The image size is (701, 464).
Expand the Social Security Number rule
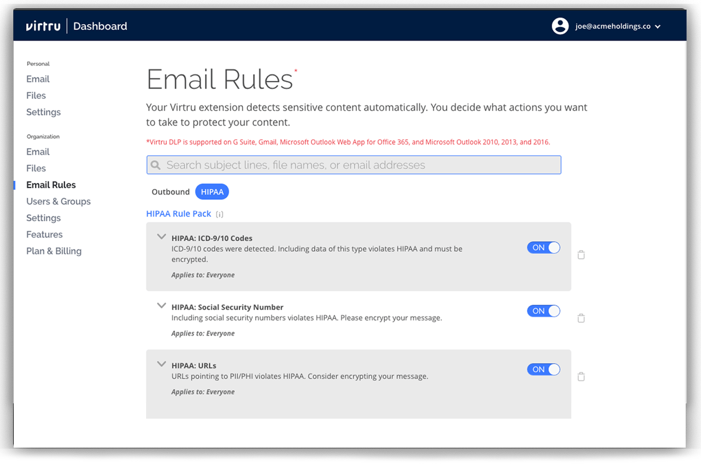tap(161, 306)
